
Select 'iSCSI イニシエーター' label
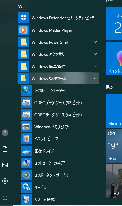tap(49, 90)
